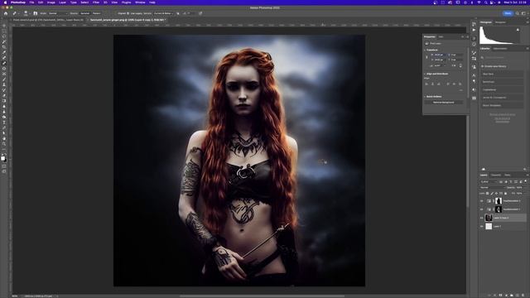Open the layer blend mode Normal dropdown
Screen dimensions: 530x298
(x=492, y=188)
